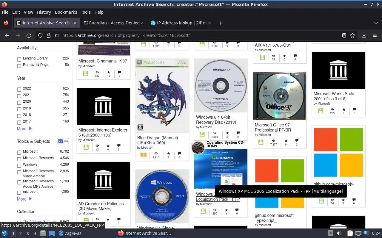Click the volume speaker icon in system tray
This screenshot has height=238, width=382.
[x=339, y=234]
